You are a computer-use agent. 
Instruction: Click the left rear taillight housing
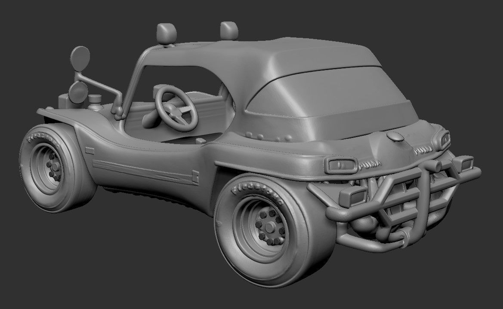[341, 165]
